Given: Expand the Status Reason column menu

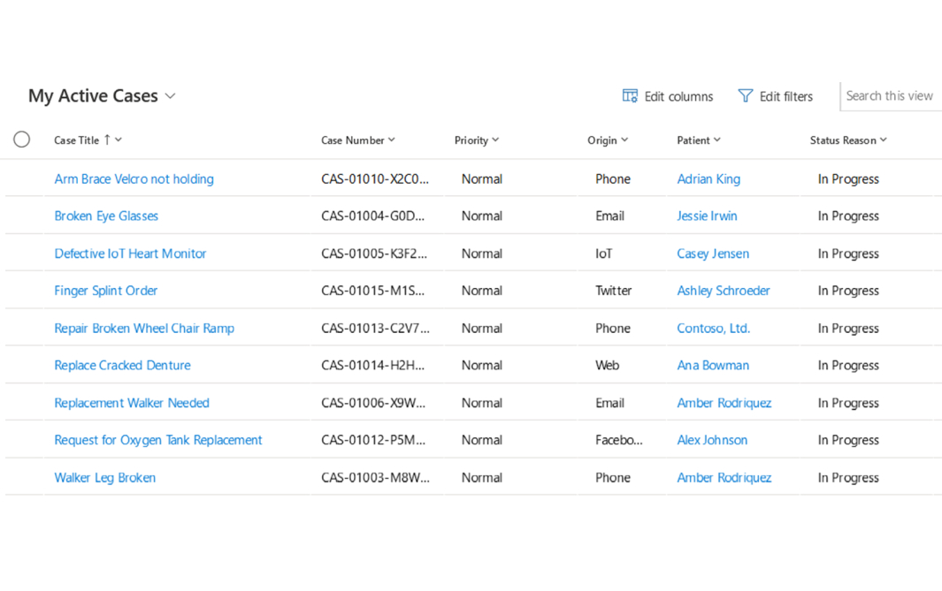Looking at the screenshot, I should pyautogui.click(x=883, y=140).
